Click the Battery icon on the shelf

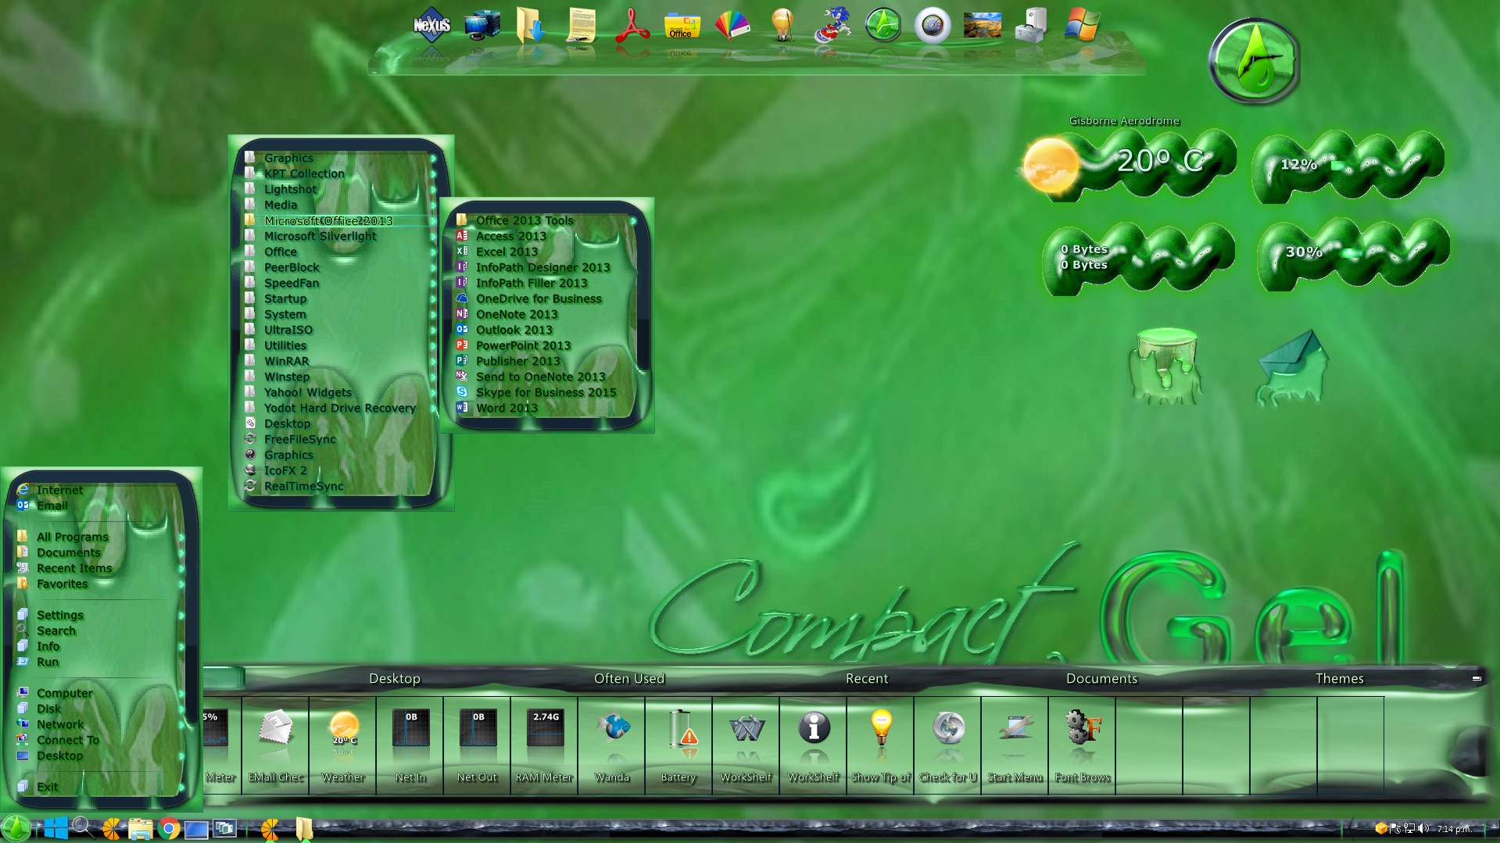(678, 730)
